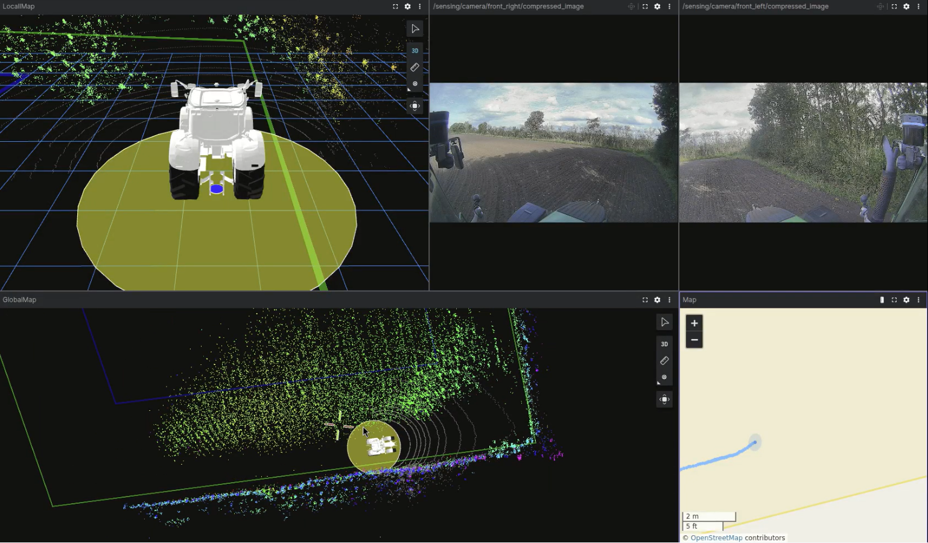This screenshot has width=928, height=543.
Task: Click the GlobalMap panel title
Action: pos(19,300)
